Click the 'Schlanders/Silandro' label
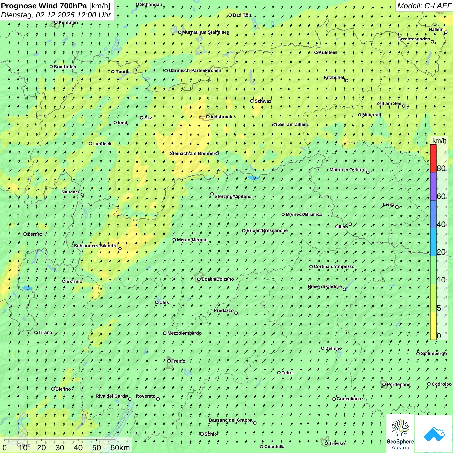Image resolution: width=453 pixels, height=453 pixels. [96, 246]
